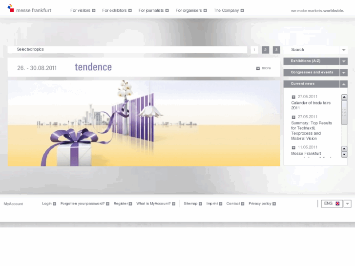Image resolution: width=355 pixels, height=266 pixels.
Task: Click the Login link
Action: point(47,204)
